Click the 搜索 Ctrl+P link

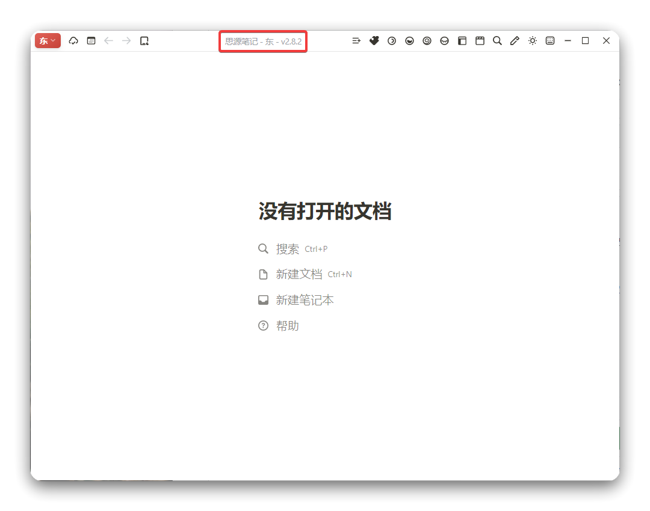[x=292, y=249]
